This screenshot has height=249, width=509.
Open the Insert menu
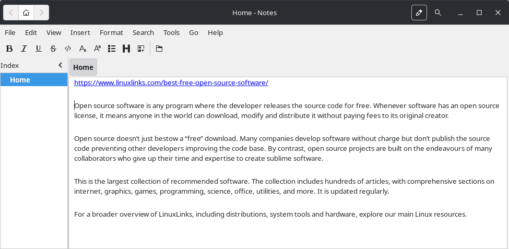(x=80, y=32)
